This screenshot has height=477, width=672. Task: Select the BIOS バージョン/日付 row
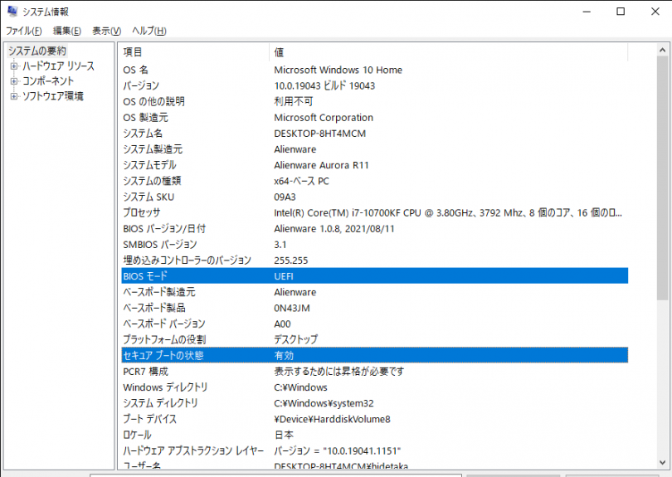pos(374,228)
